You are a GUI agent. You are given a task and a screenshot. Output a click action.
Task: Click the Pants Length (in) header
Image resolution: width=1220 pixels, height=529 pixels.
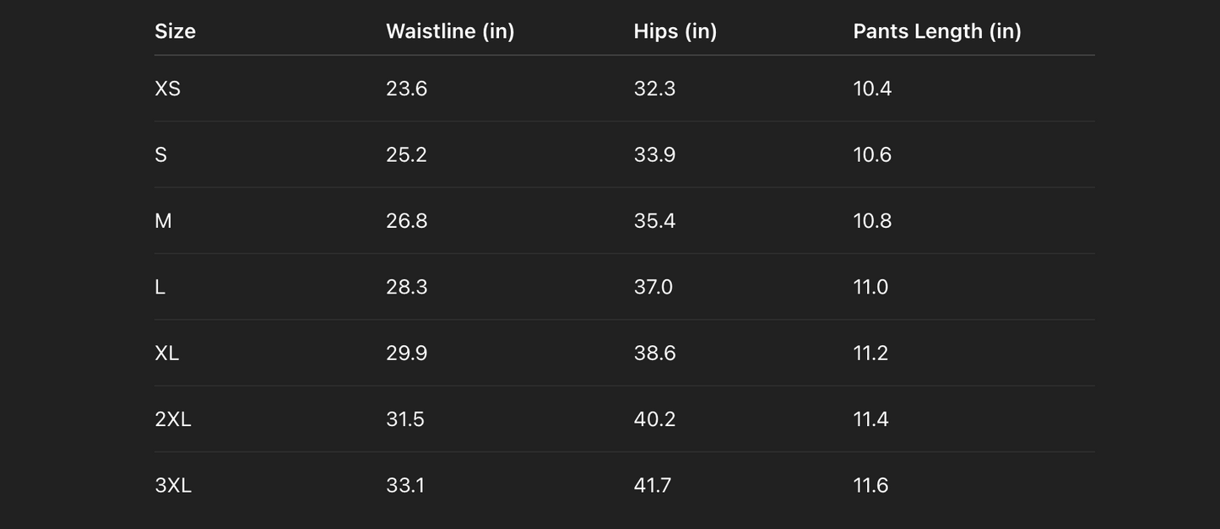pyautogui.click(x=936, y=31)
